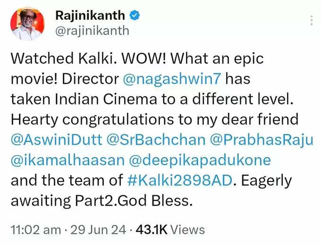Viewport: 321px width, 245px height.
Task: Open the @nagashwin7 mention
Action: click(172, 79)
